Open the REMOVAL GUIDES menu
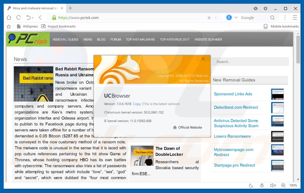Image resolution: width=304 pixels, height=193 pixels. [x=65, y=39]
